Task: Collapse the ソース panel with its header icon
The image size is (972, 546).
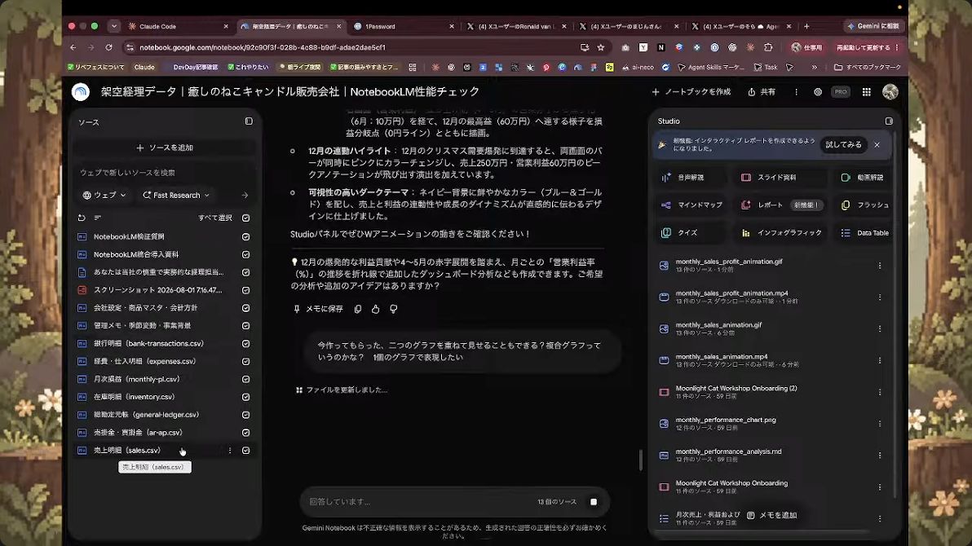Action: (x=249, y=121)
